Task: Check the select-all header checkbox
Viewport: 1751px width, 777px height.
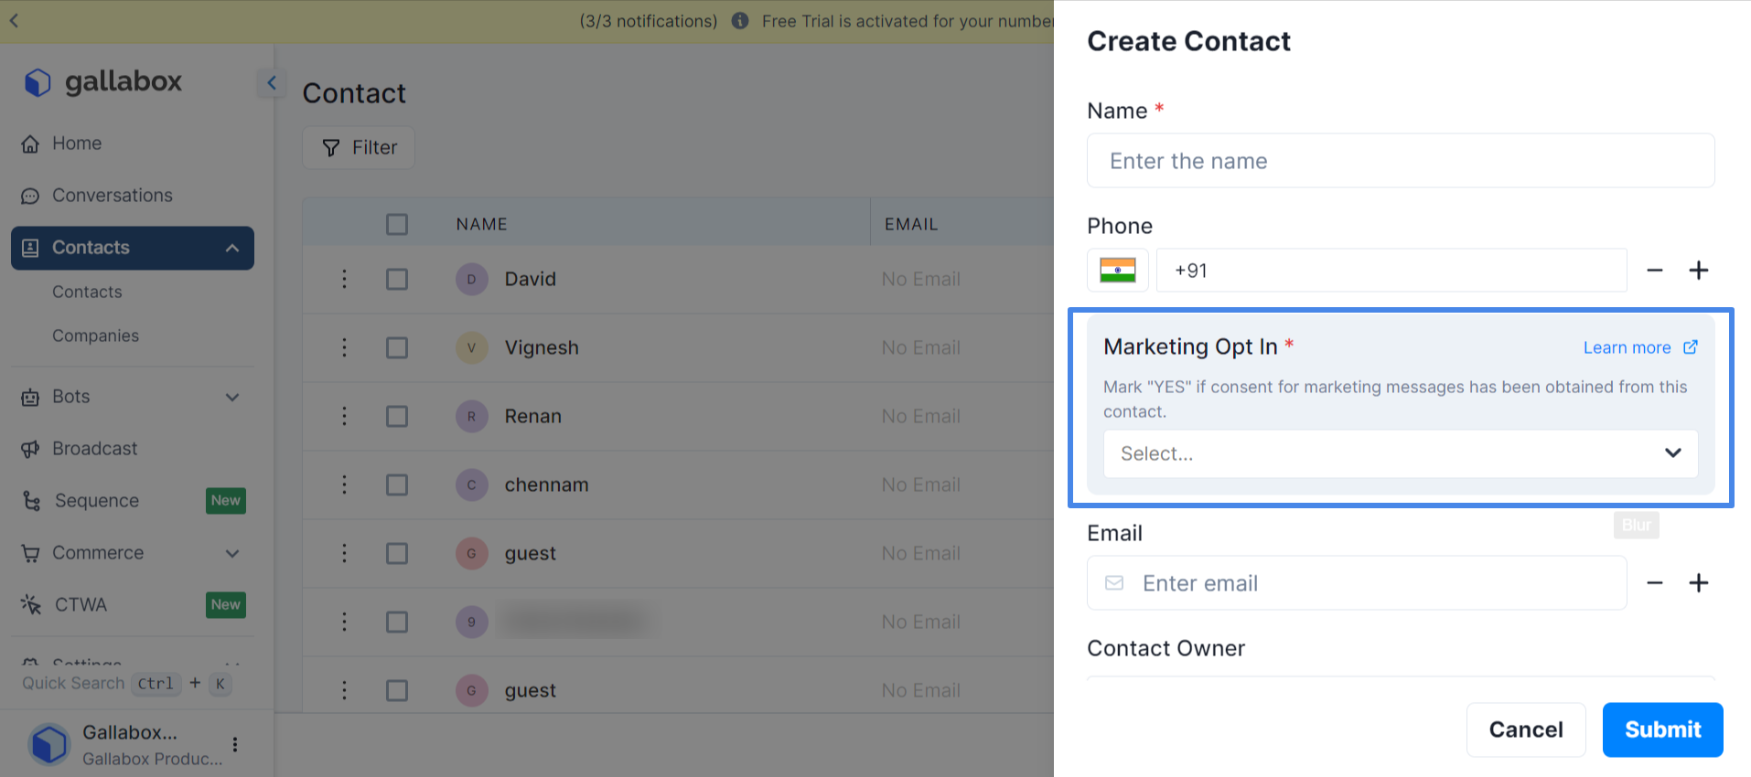Action: click(x=397, y=224)
